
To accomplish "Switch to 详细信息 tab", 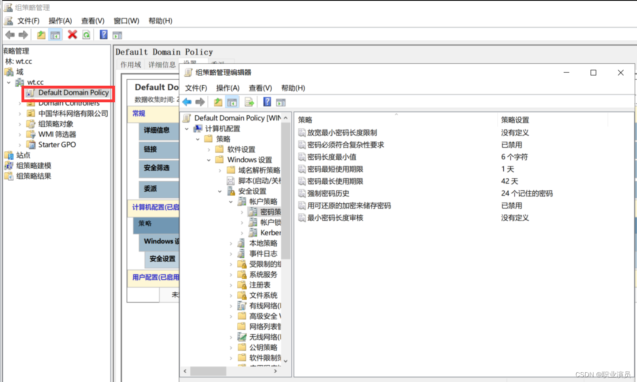I will coord(162,65).
